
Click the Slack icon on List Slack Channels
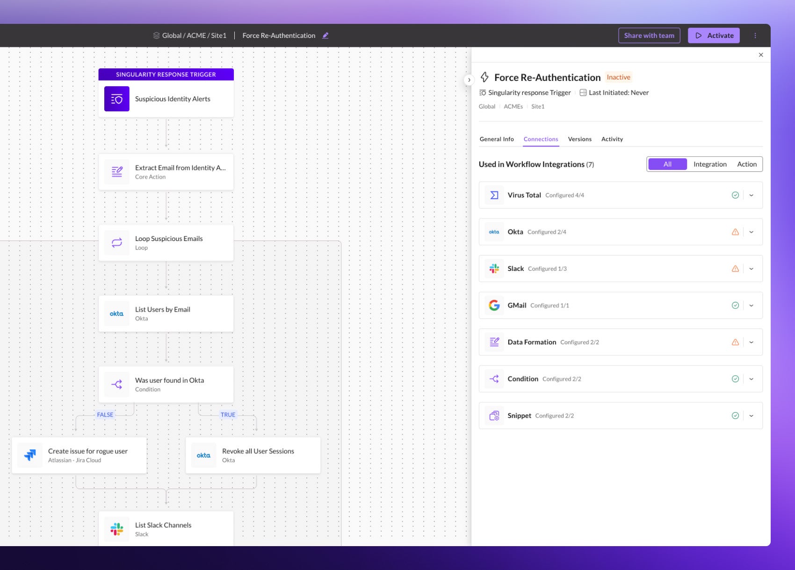(116, 529)
